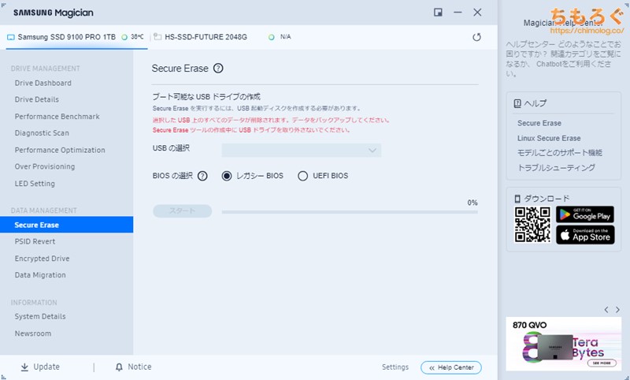Screen dimensions: 630x380
Task: Click the スタート button
Action: coord(183,211)
